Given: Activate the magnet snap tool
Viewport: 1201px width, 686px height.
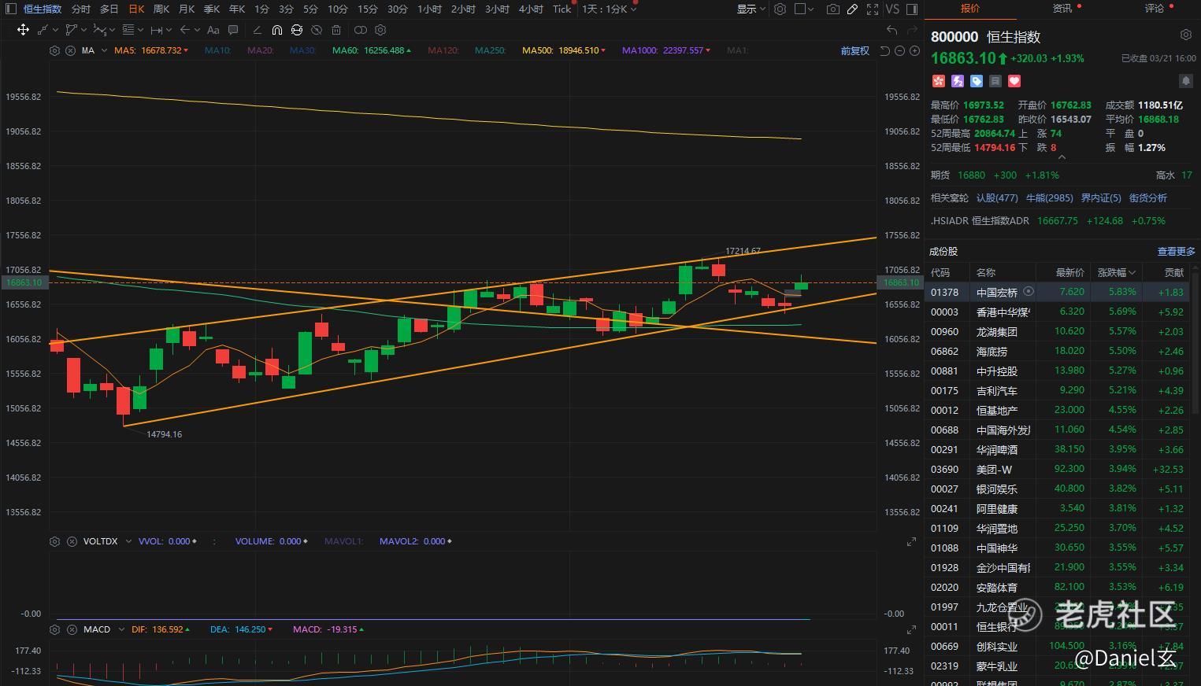Looking at the screenshot, I should (277, 30).
